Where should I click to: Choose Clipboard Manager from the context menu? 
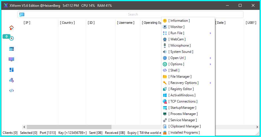188,126
